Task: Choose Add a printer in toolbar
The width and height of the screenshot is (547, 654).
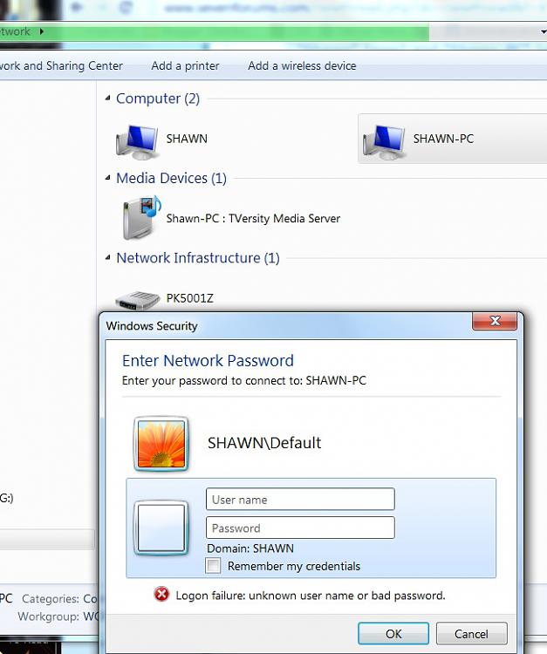Action: coord(185,66)
